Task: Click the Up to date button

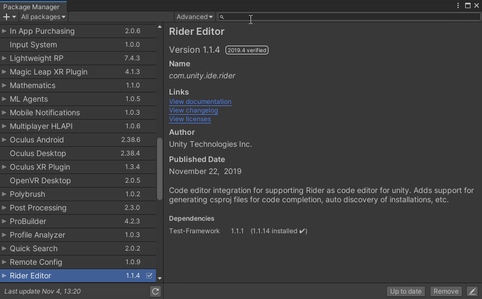Action: coord(405,291)
